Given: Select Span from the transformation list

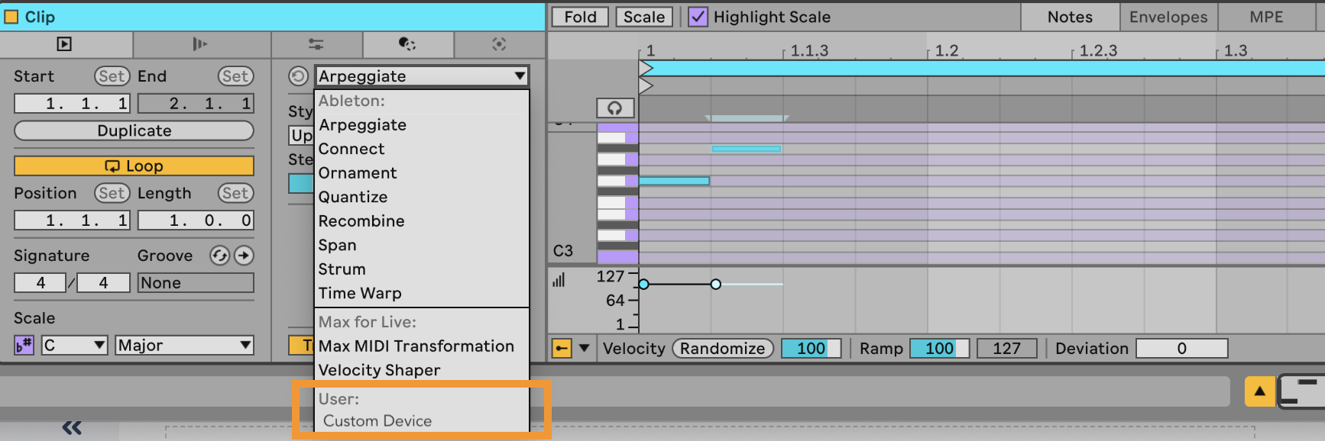Looking at the screenshot, I should coord(422,245).
